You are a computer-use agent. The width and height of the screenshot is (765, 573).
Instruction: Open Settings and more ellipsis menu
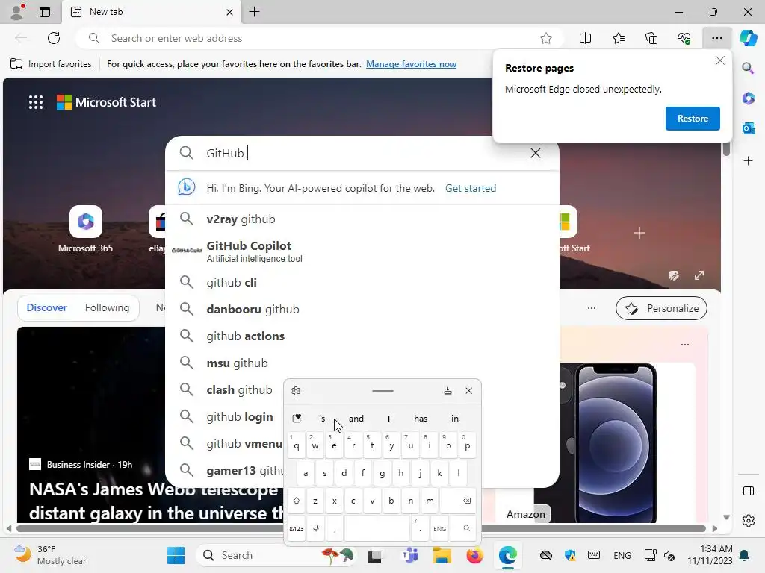(x=716, y=38)
